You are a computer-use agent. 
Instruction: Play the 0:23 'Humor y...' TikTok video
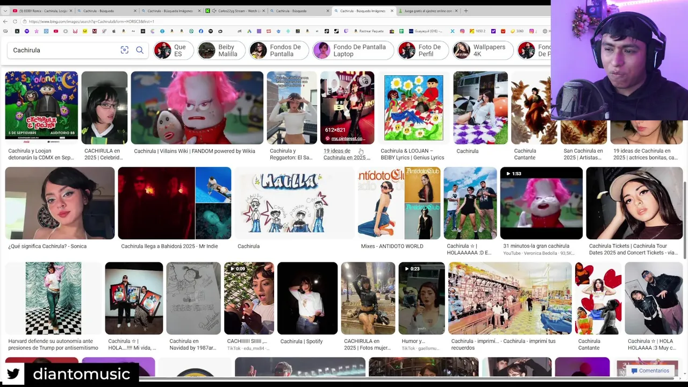(421, 298)
